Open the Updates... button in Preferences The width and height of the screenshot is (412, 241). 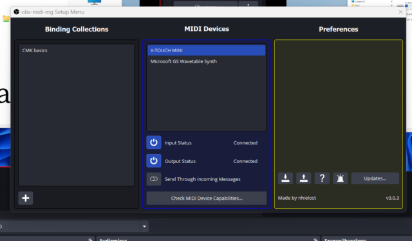click(375, 178)
